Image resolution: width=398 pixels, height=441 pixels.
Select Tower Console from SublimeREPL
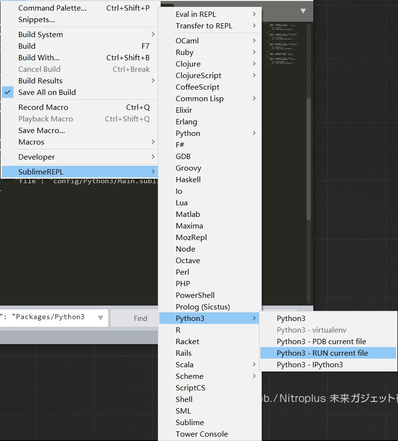click(202, 434)
